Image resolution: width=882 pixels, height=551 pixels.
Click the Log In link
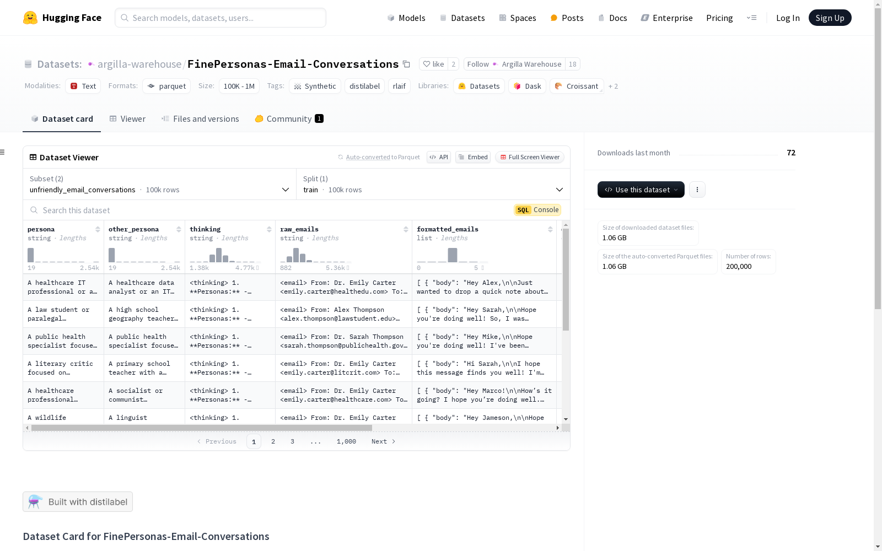pyautogui.click(x=788, y=18)
